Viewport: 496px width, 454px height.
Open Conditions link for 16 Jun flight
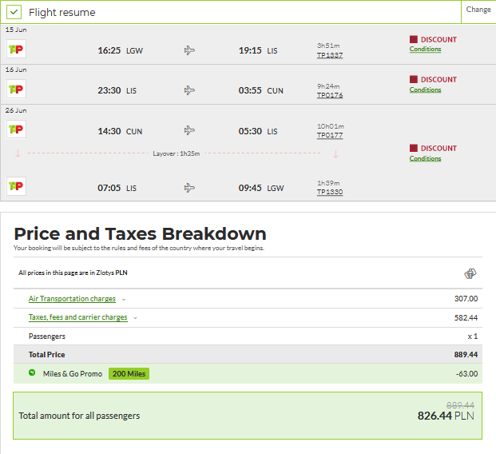click(x=425, y=90)
